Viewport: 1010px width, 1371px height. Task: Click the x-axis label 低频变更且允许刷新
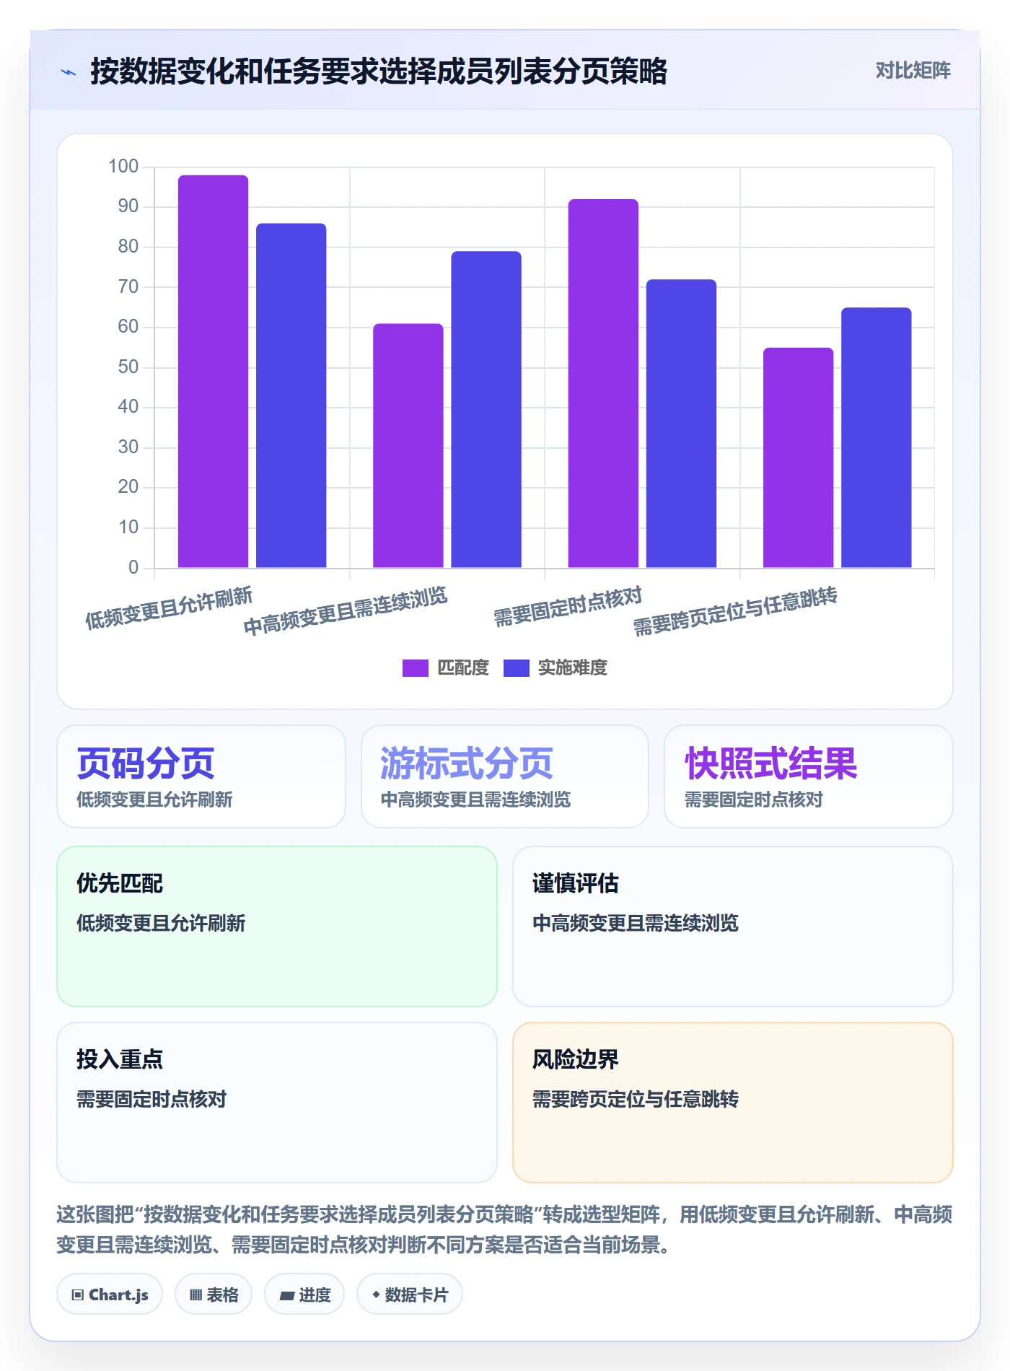point(169,608)
